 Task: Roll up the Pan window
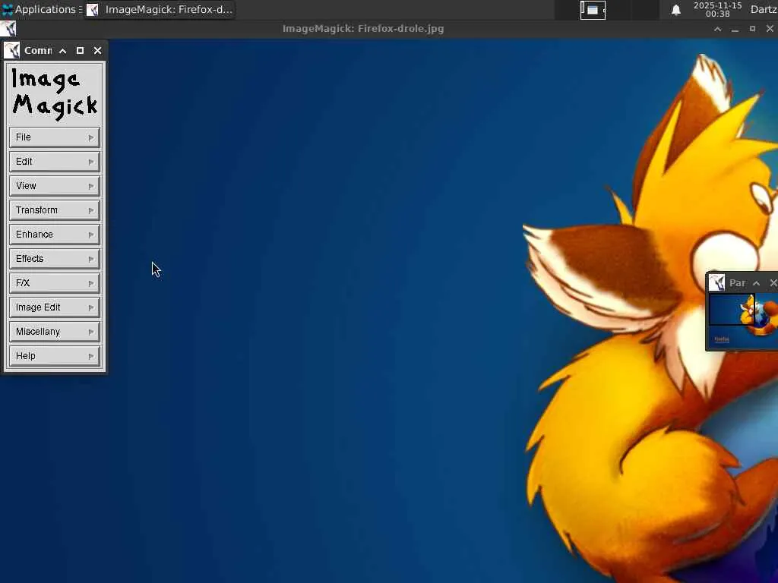coord(756,283)
